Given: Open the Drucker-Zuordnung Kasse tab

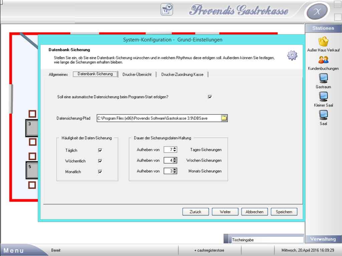Looking at the screenshot, I should (x=182, y=74).
